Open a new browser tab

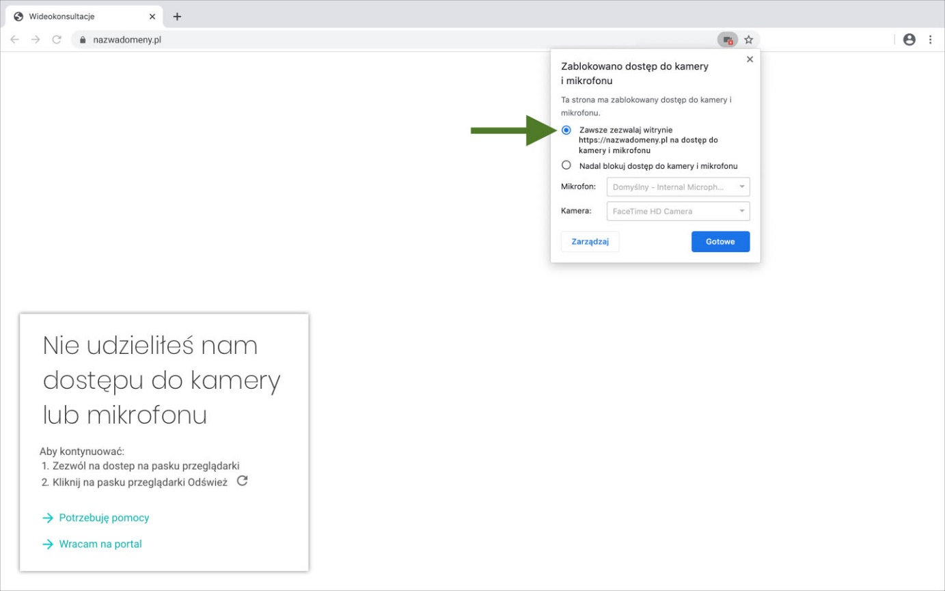pos(177,16)
